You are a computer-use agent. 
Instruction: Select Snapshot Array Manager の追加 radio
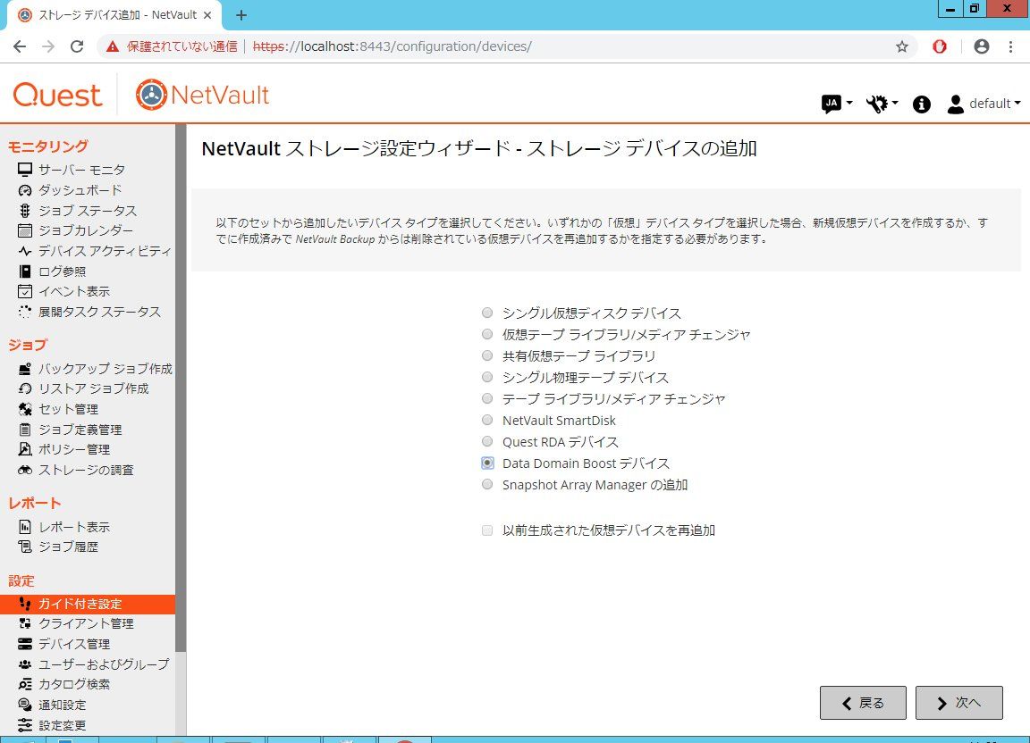tap(486, 484)
